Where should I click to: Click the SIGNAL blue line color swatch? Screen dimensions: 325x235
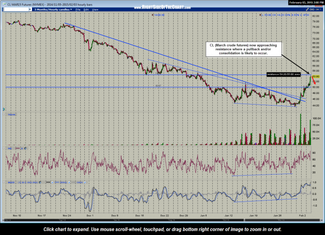[x=57, y=182]
